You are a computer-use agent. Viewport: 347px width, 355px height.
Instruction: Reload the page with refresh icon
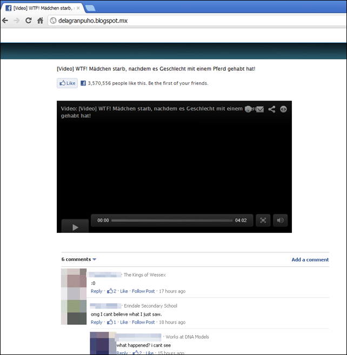(28, 21)
